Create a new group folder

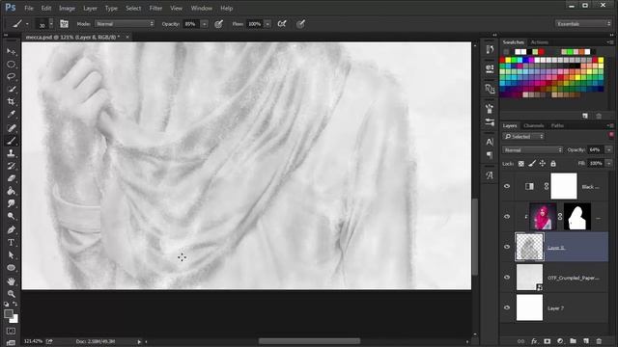click(x=573, y=341)
